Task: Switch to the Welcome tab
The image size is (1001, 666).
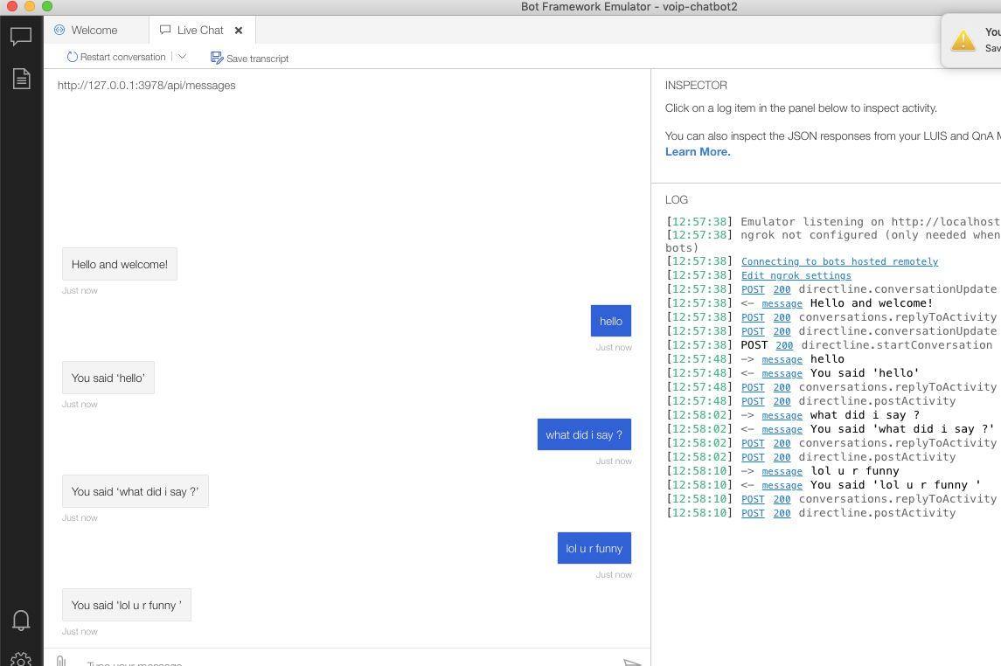Action: pos(94,29)
